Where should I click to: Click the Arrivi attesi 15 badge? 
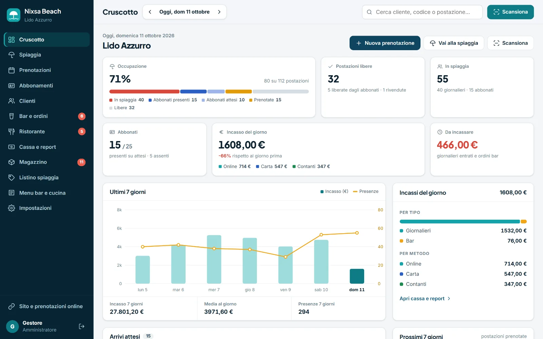click(x=148, y=336)
